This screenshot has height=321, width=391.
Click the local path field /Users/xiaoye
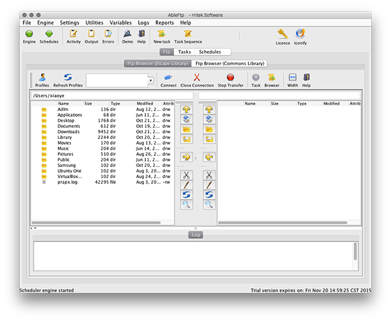pyautogui.click(x=112, y=96)
